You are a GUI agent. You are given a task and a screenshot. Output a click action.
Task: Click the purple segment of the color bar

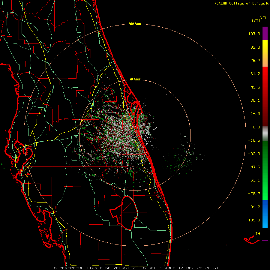265,33
